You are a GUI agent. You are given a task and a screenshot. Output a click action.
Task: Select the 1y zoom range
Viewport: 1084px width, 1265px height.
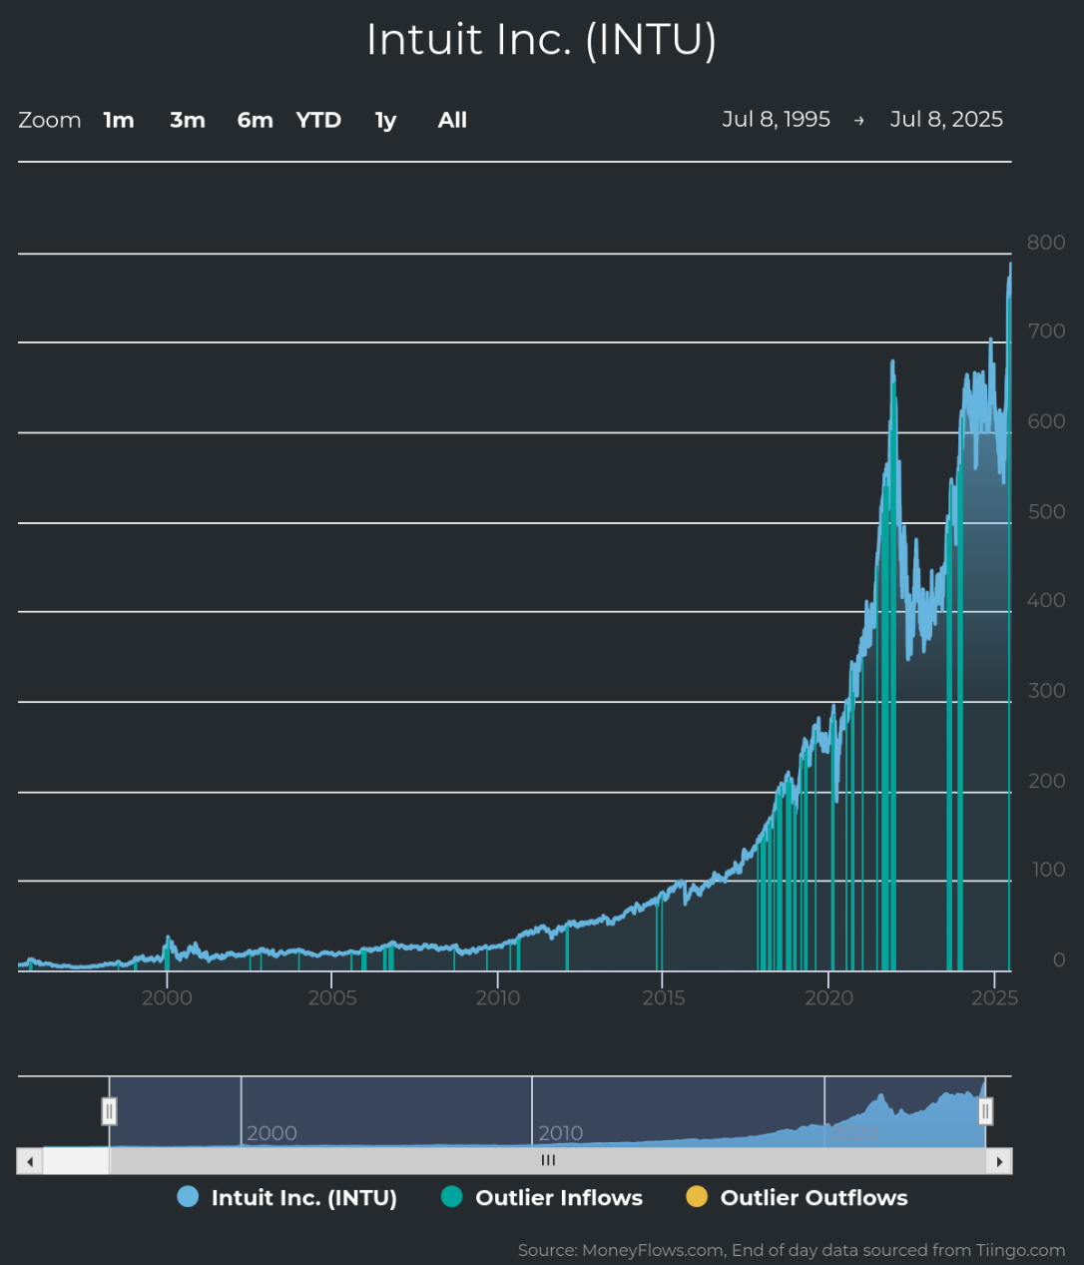pos(386,120)
